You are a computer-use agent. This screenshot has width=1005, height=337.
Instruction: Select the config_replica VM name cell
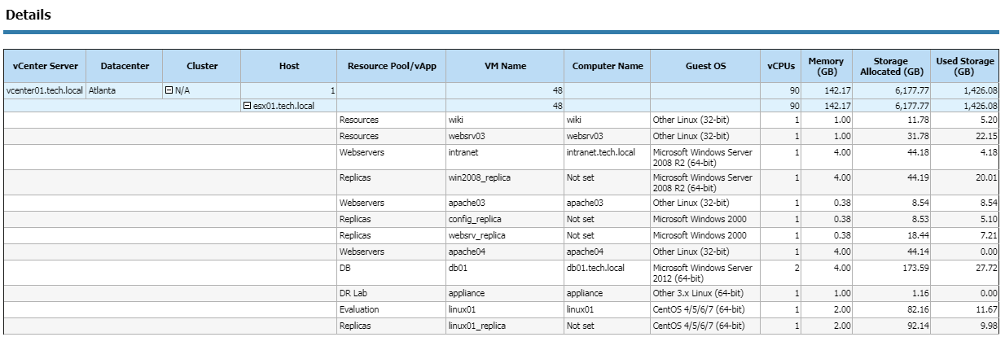(x=505, y=219)
